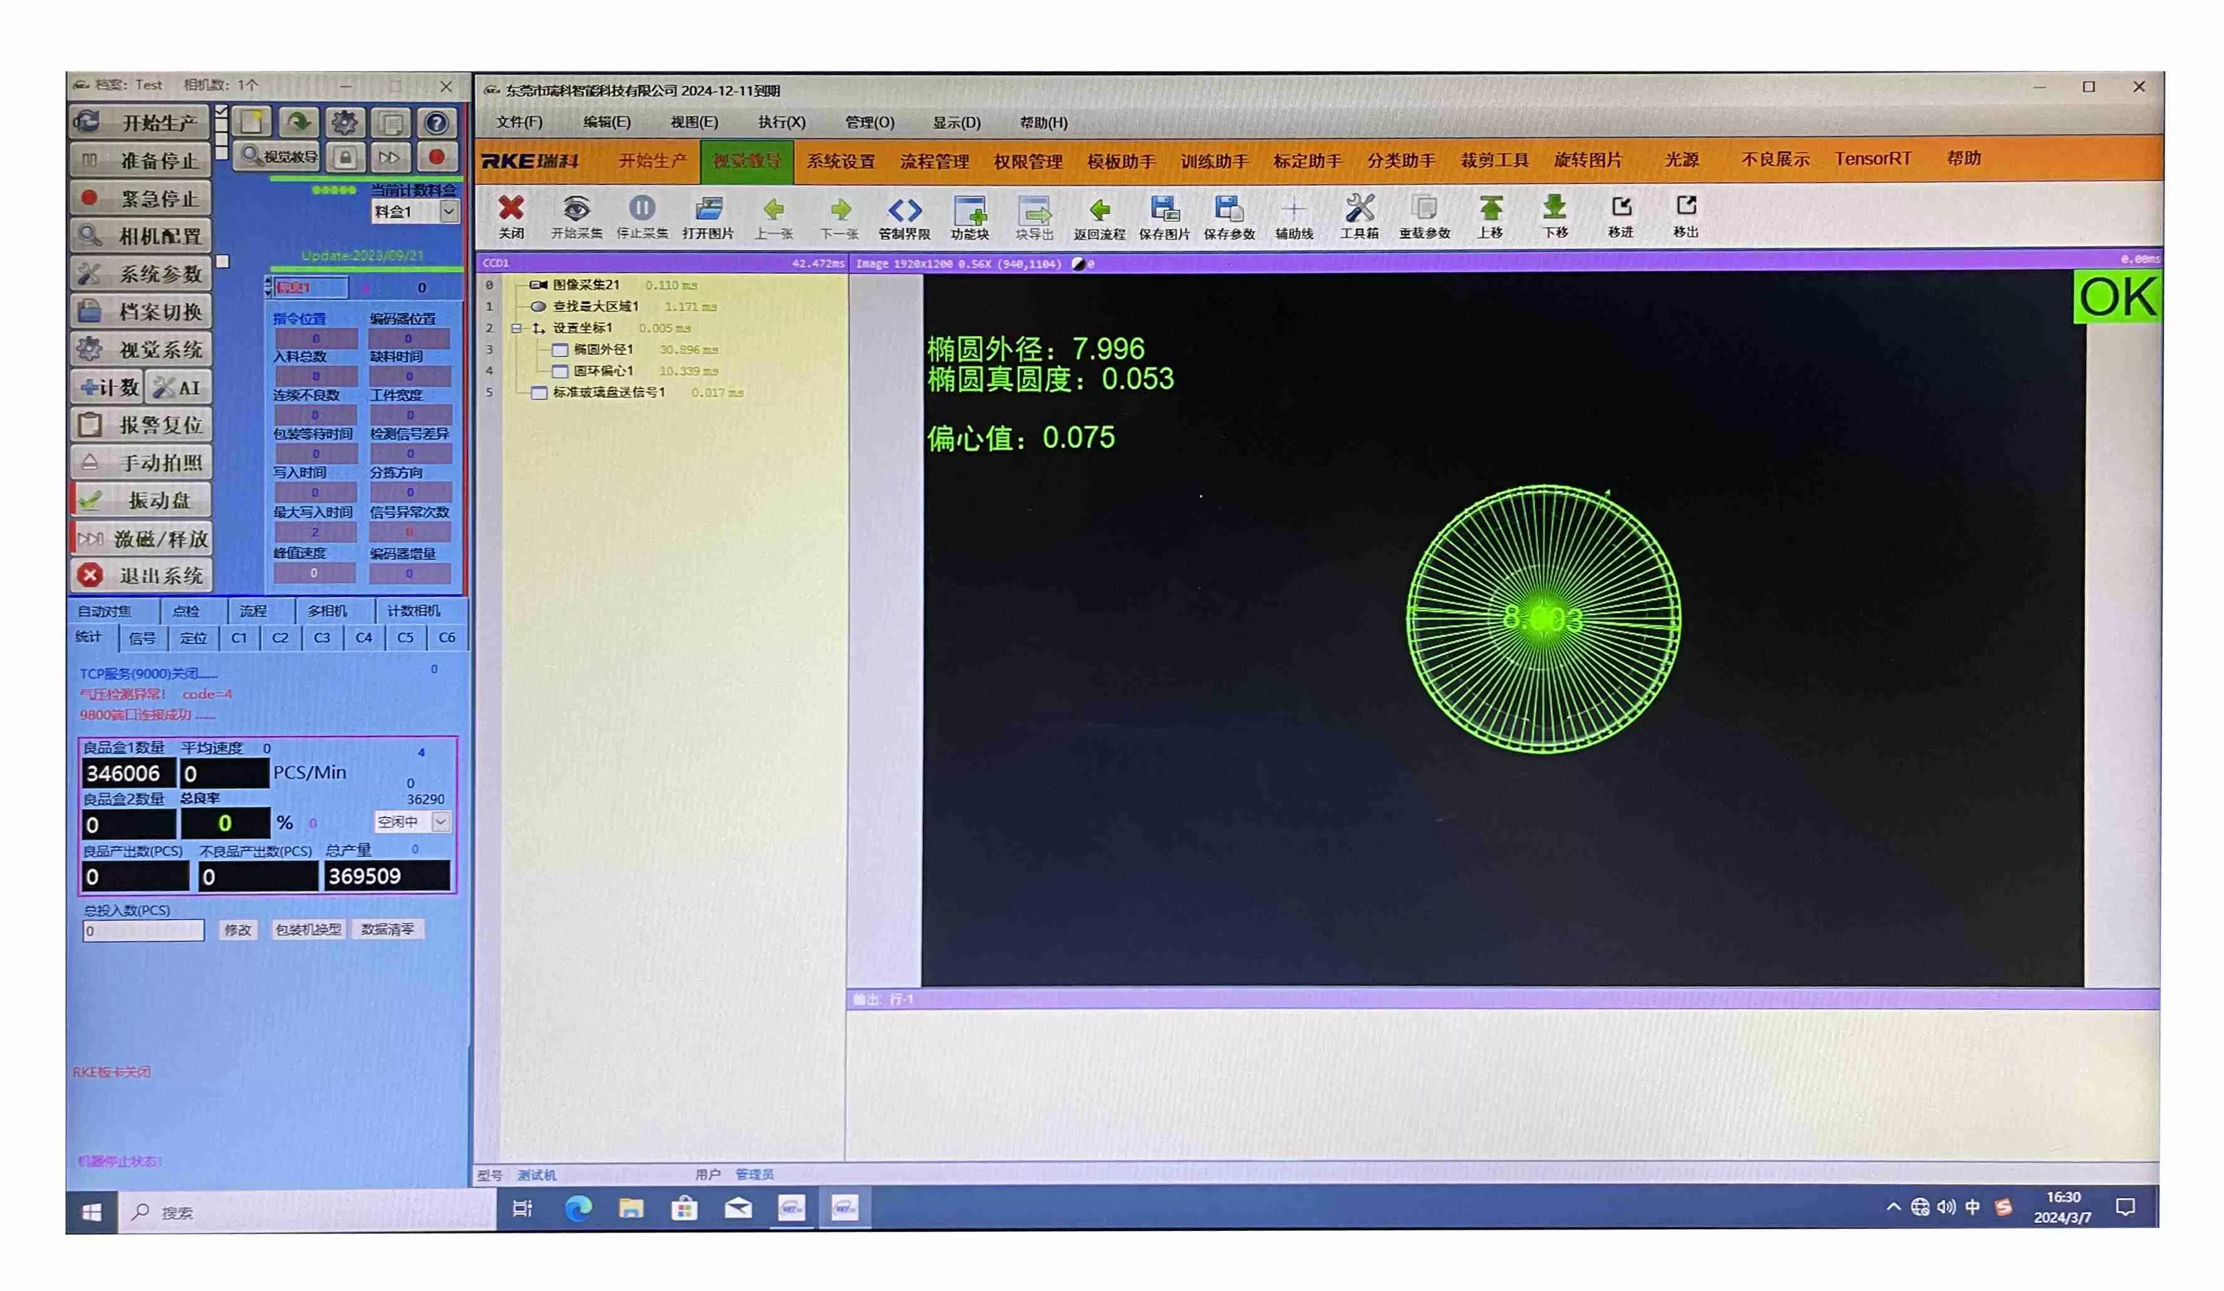Tick the lone checkbox beside 系统参数 button
This screenshot has height=1291, width=2224.
pyautogui.click(x=224, y=261)
